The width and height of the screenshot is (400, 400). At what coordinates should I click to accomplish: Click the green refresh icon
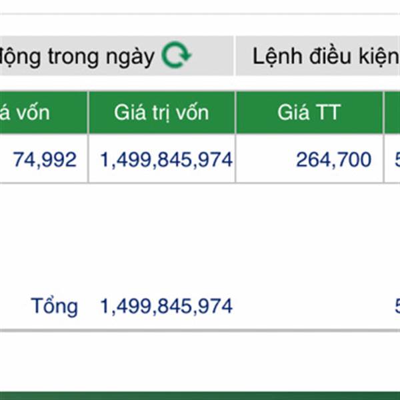(177, 56)
